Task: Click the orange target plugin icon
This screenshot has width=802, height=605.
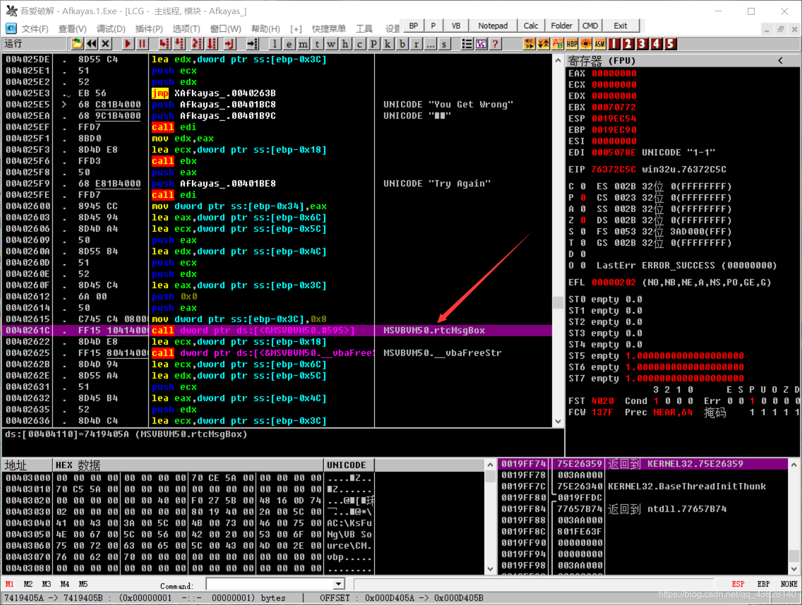Action: pyautogui.click(x=586, y=43)
